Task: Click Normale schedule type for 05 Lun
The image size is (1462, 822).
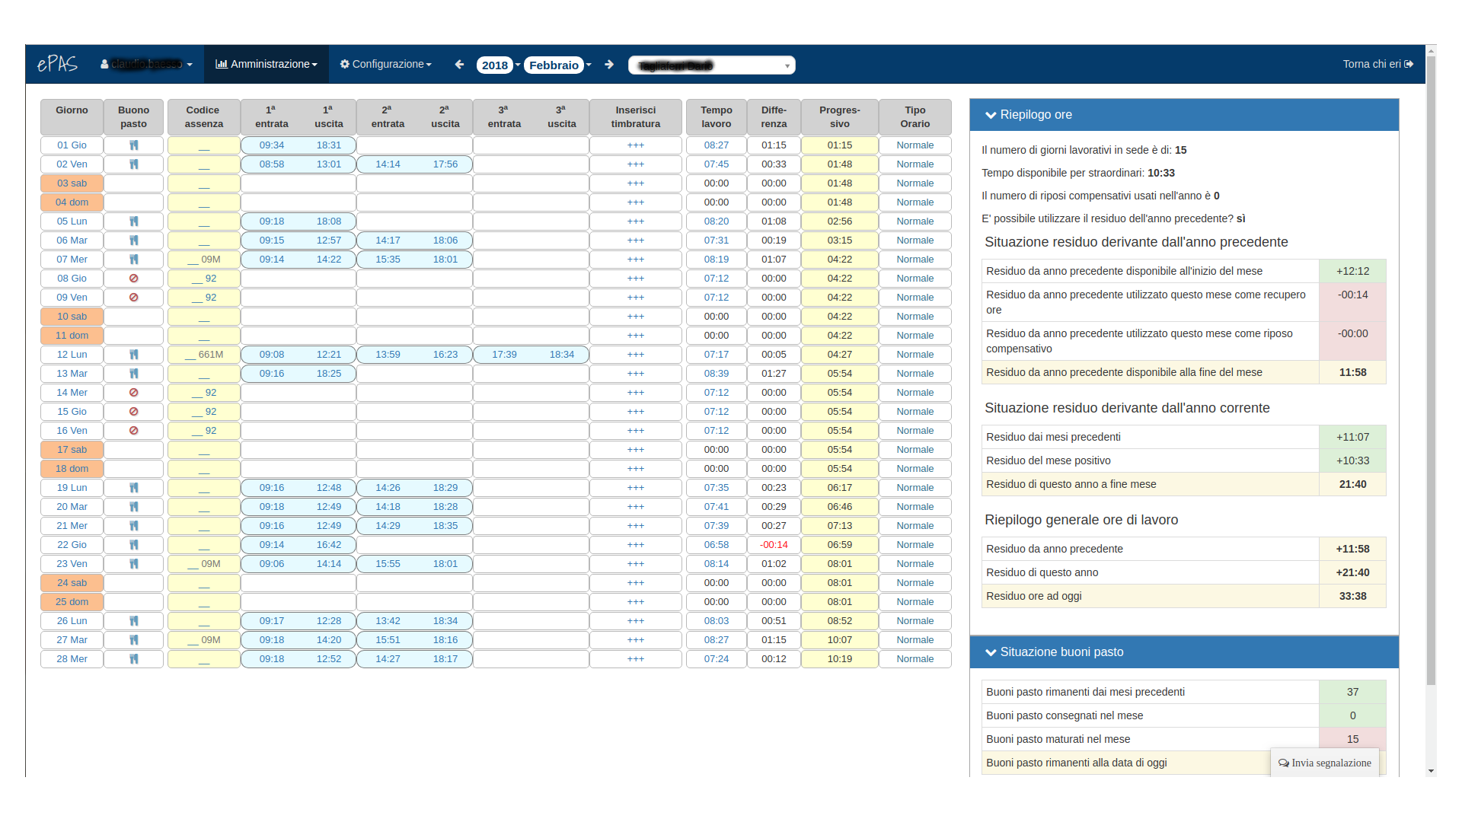Action: [915, 221]
